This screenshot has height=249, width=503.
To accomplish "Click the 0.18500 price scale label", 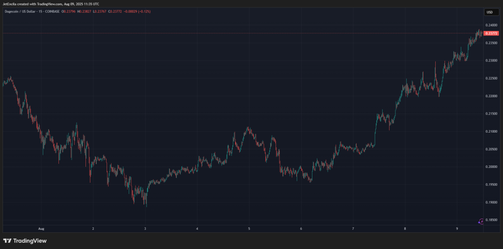I will tap(492, 220).
